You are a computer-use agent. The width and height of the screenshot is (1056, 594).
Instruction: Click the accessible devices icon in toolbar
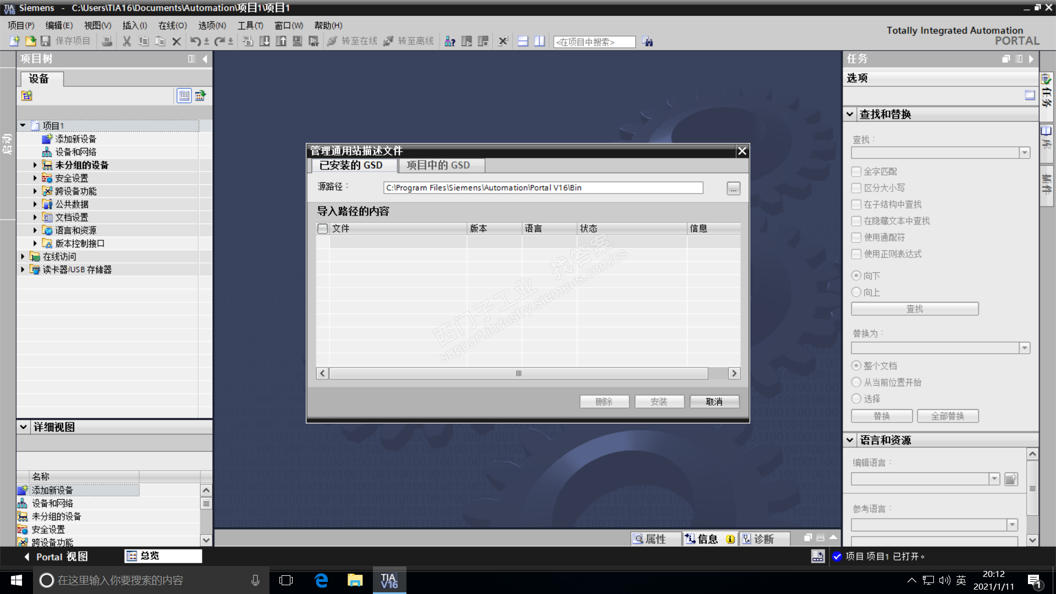pyautogui.click(x=449, y=41)
